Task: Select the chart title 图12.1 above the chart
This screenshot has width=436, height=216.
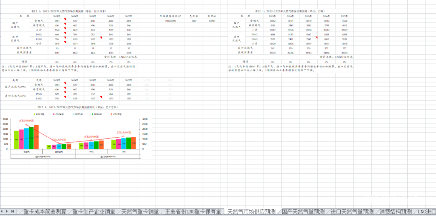Action: click(x=78, y=107)
